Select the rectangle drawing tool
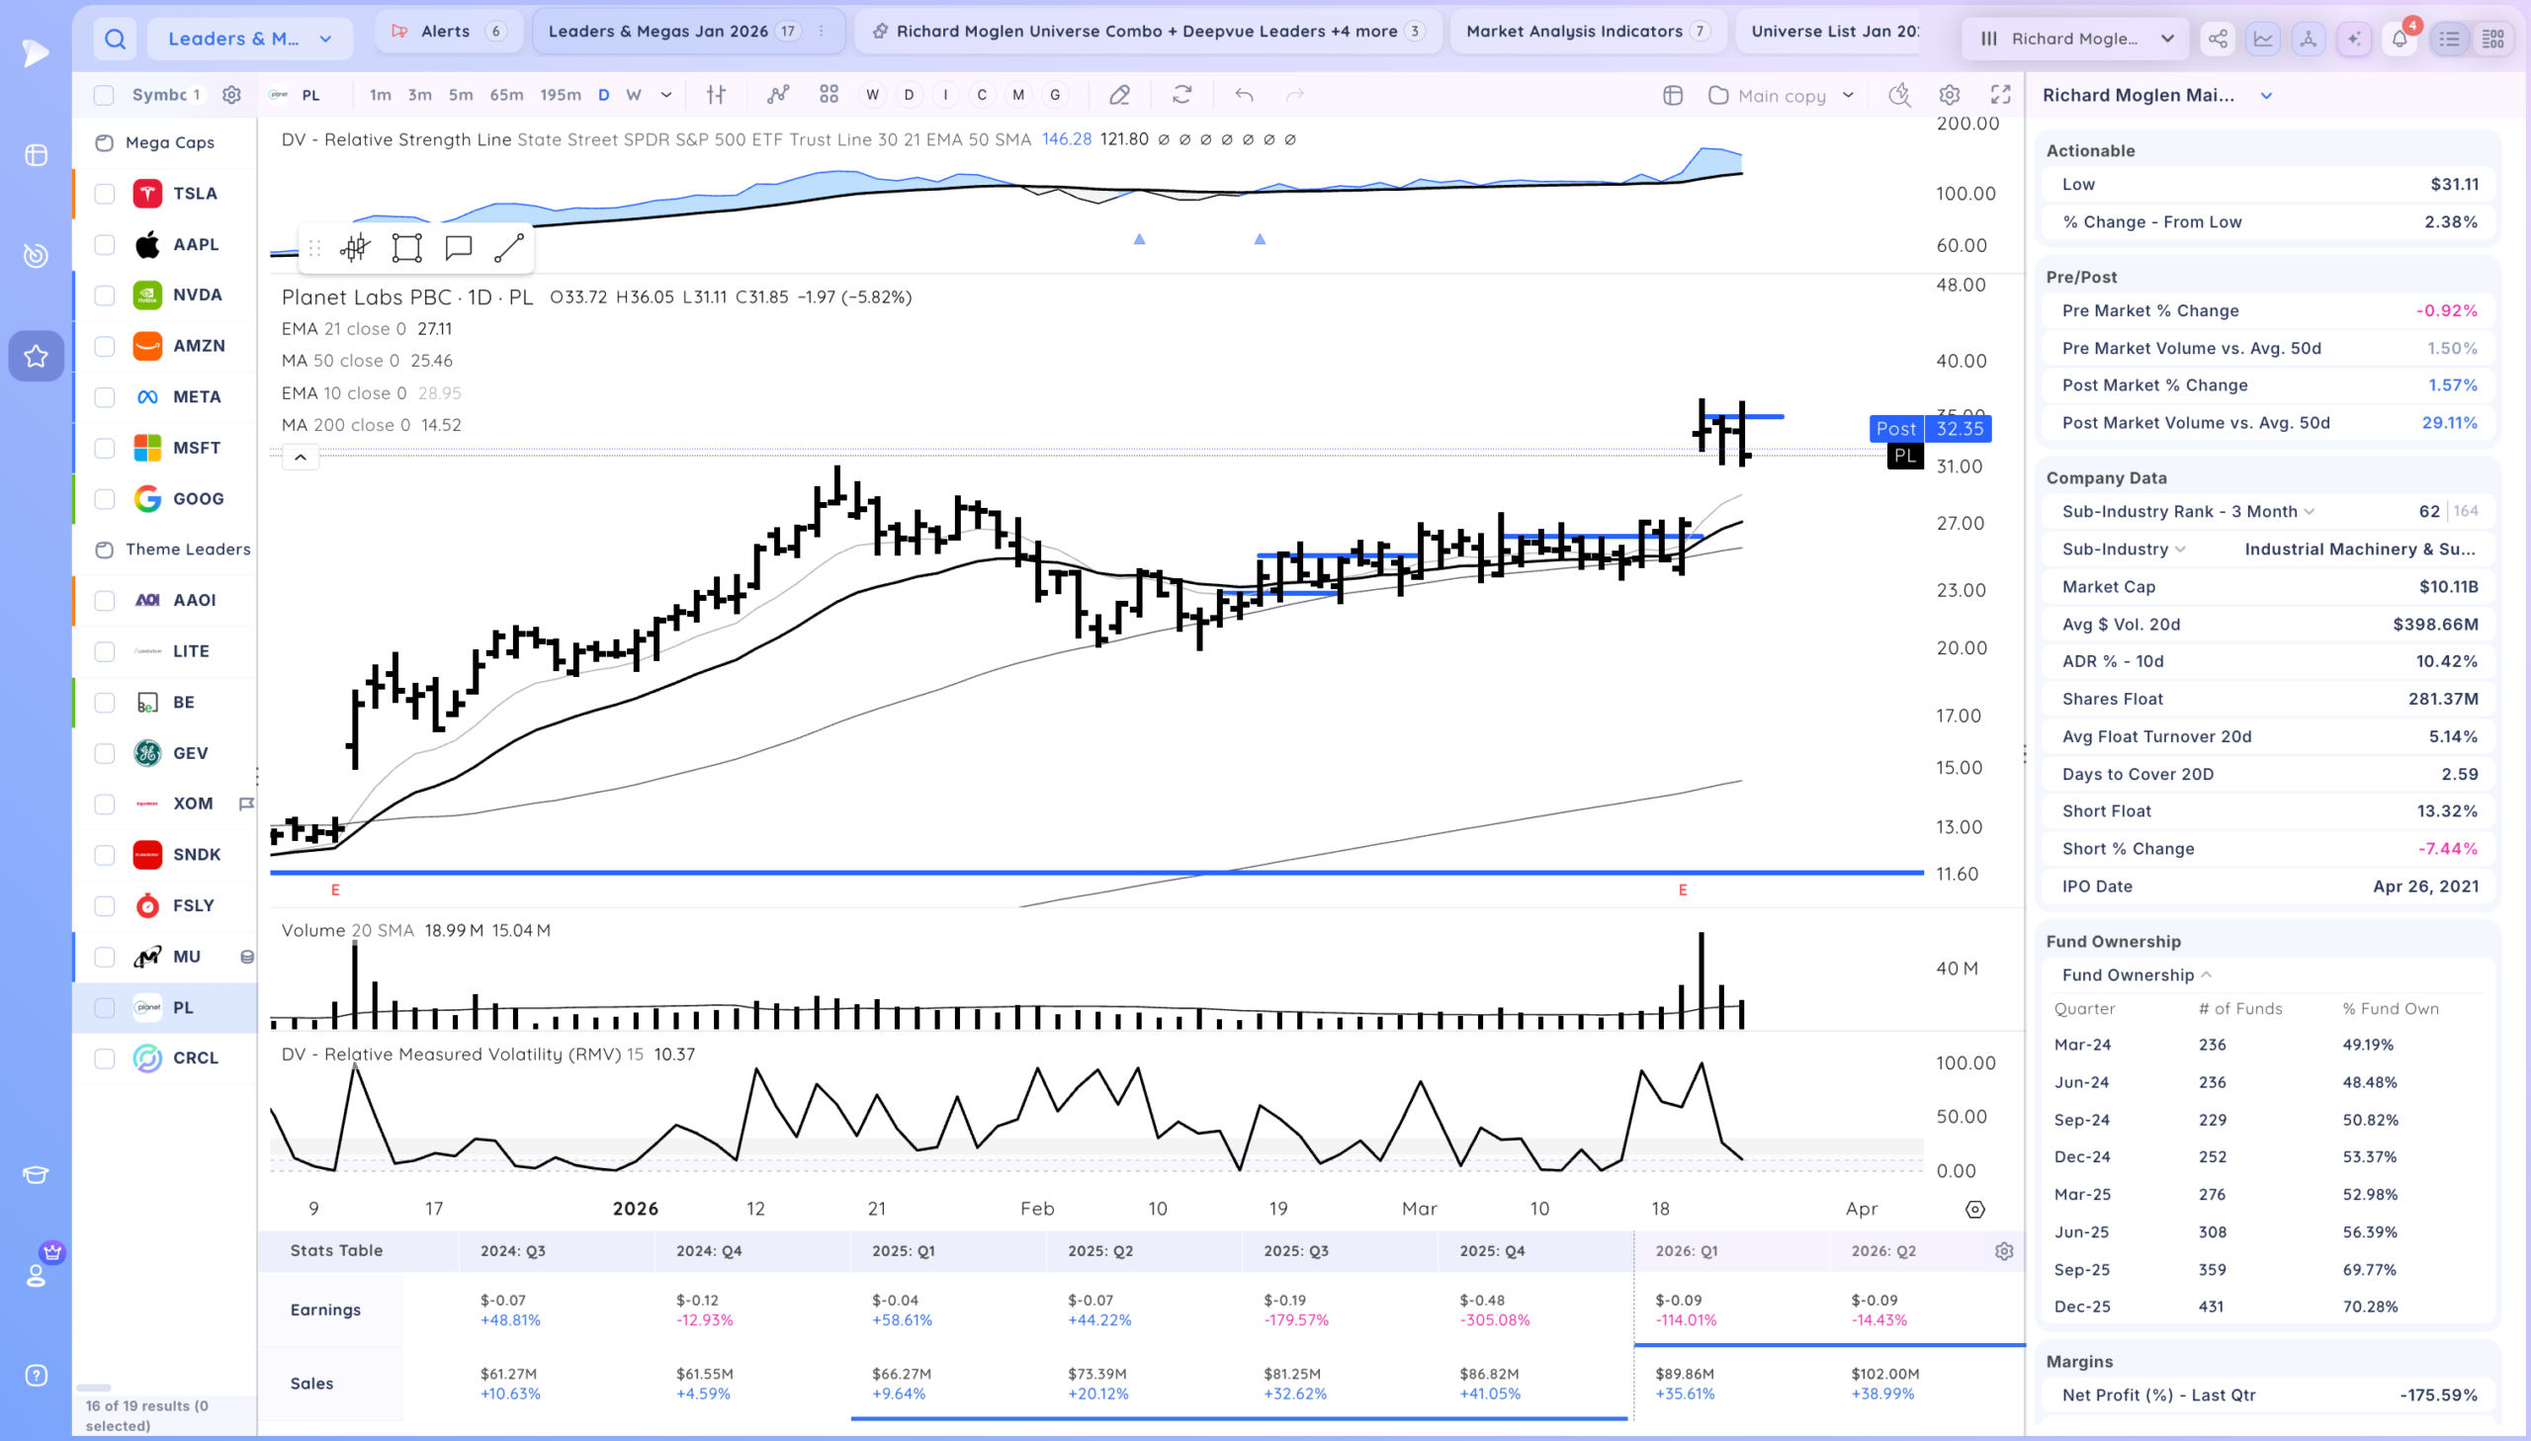Image resolution: width=2531 pixels, height=1441 pixels. [x=405, y=247]
